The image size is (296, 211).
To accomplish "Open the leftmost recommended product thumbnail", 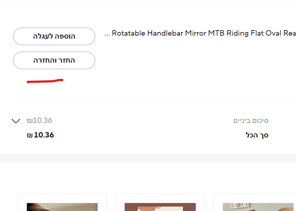I will coord(62,207).
